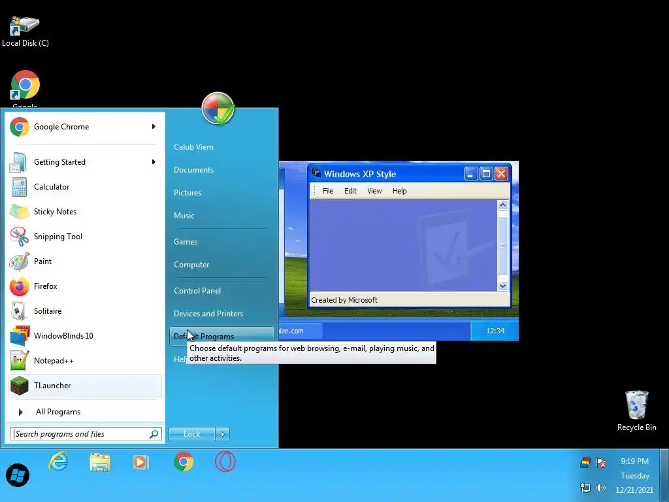Viewport: 669px width, 502px height.
Task: Open the shutdown options arrow next to Lock
Action: (222, 434)
